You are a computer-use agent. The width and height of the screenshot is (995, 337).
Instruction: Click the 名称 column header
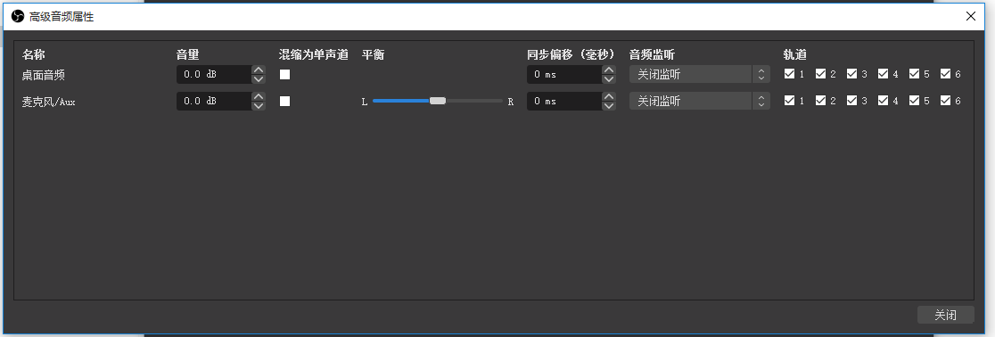tap(33, 54)
